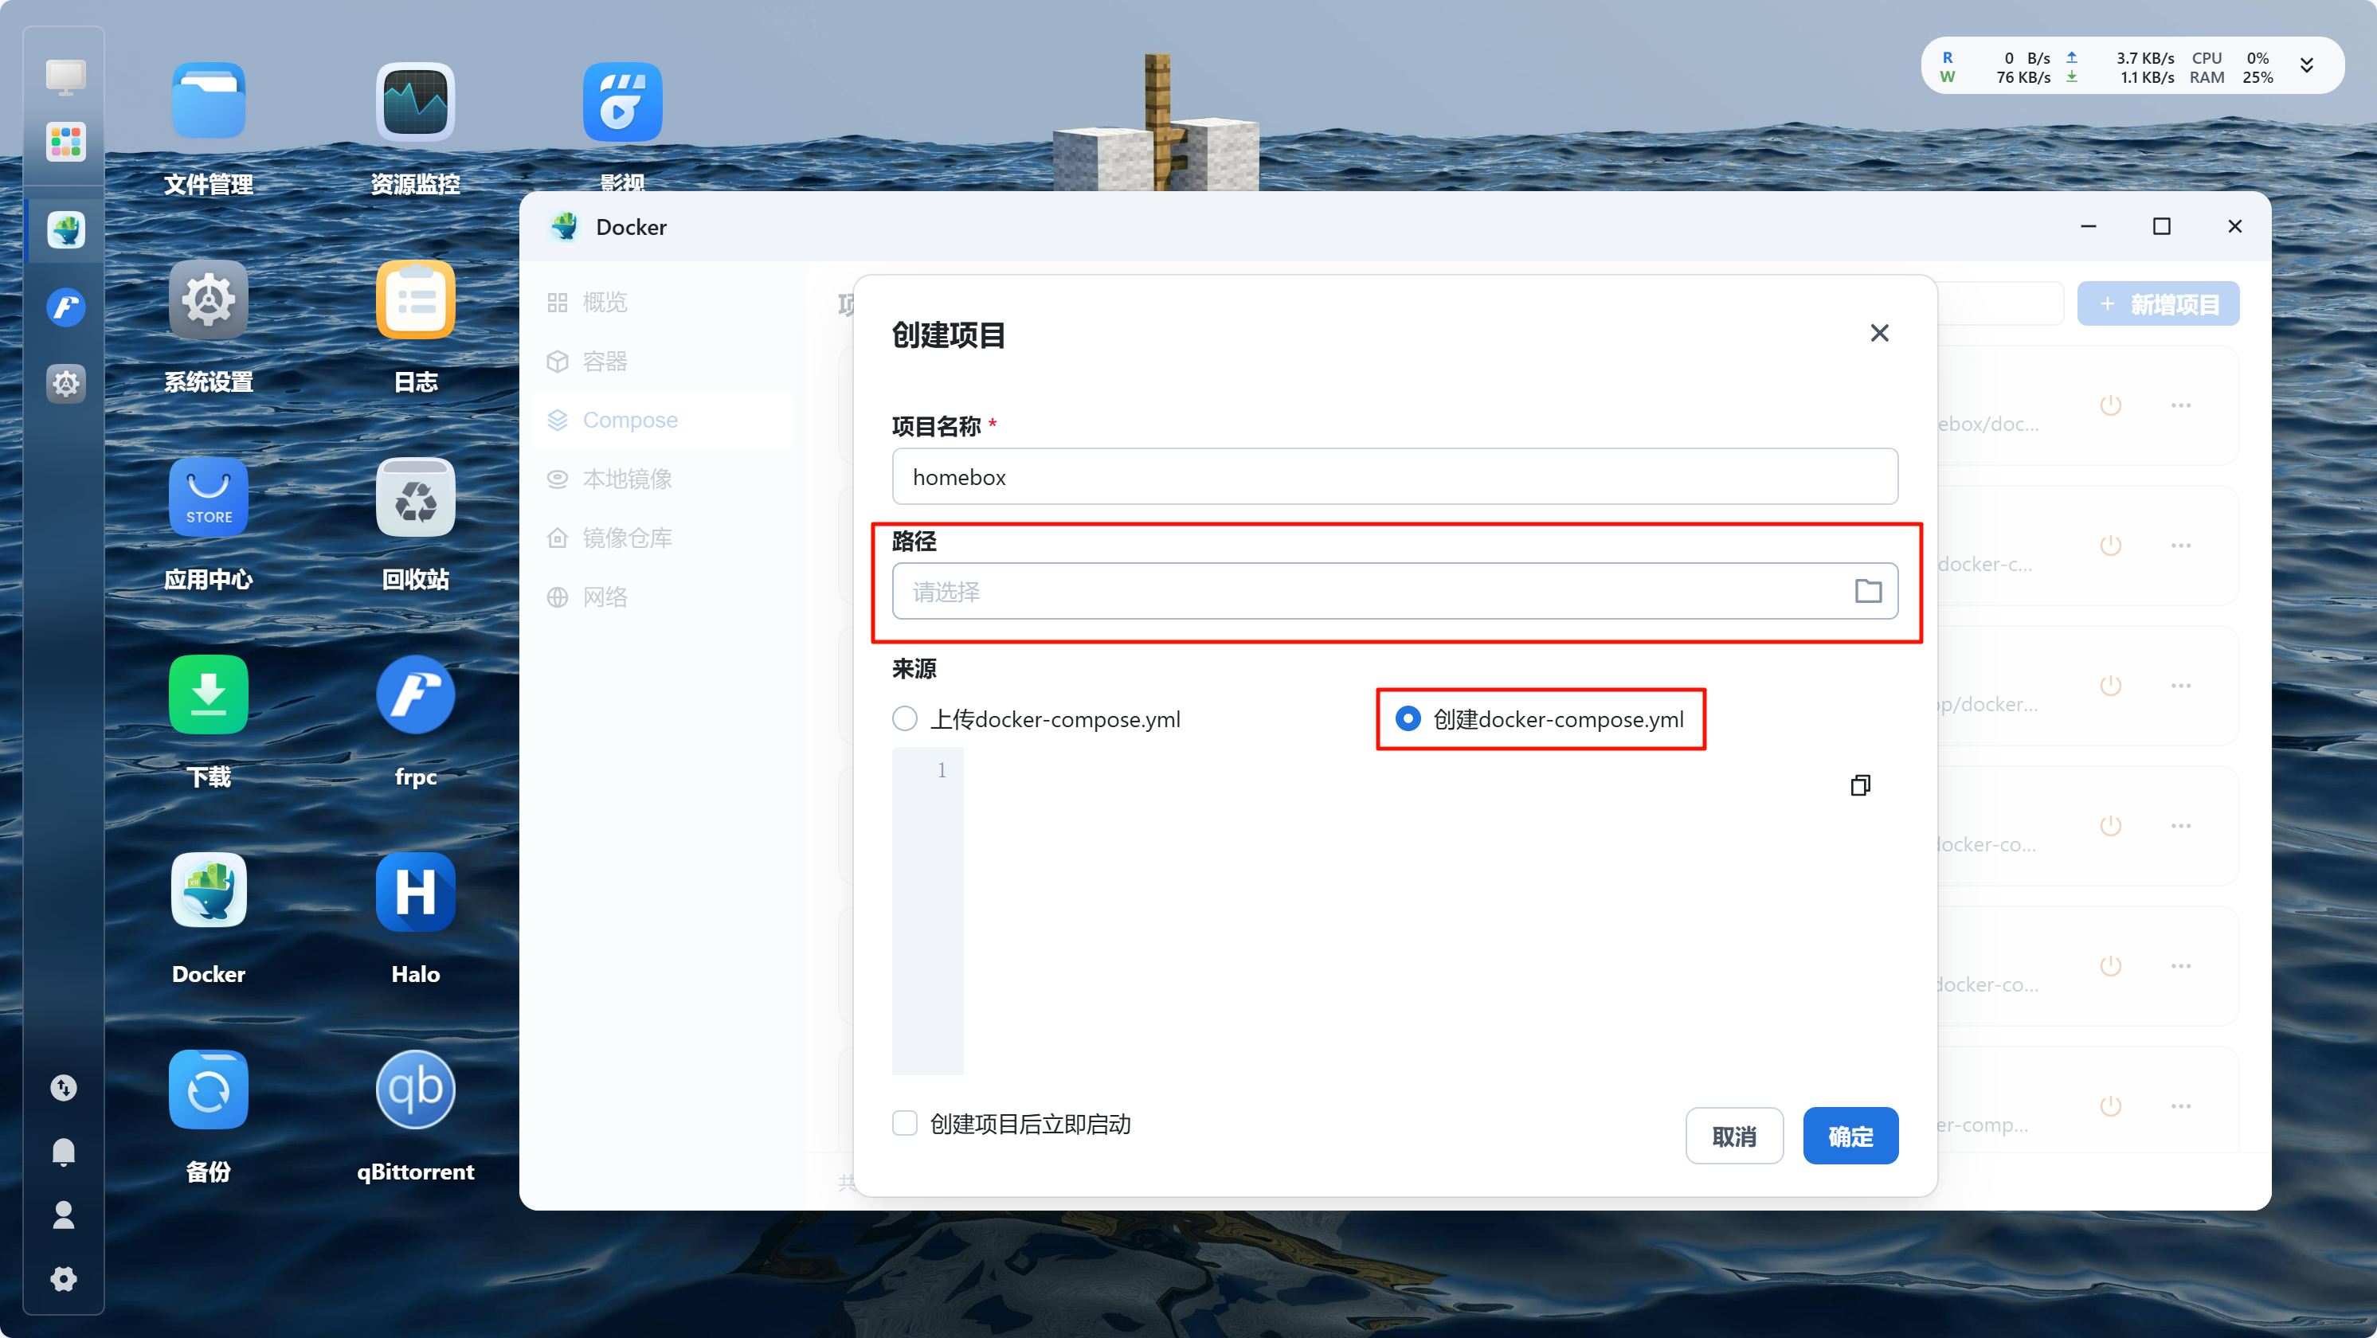This screenshot has width=2377, height=1338.
Task: Launch 应用中心 STORE icon
Action: 209,496
